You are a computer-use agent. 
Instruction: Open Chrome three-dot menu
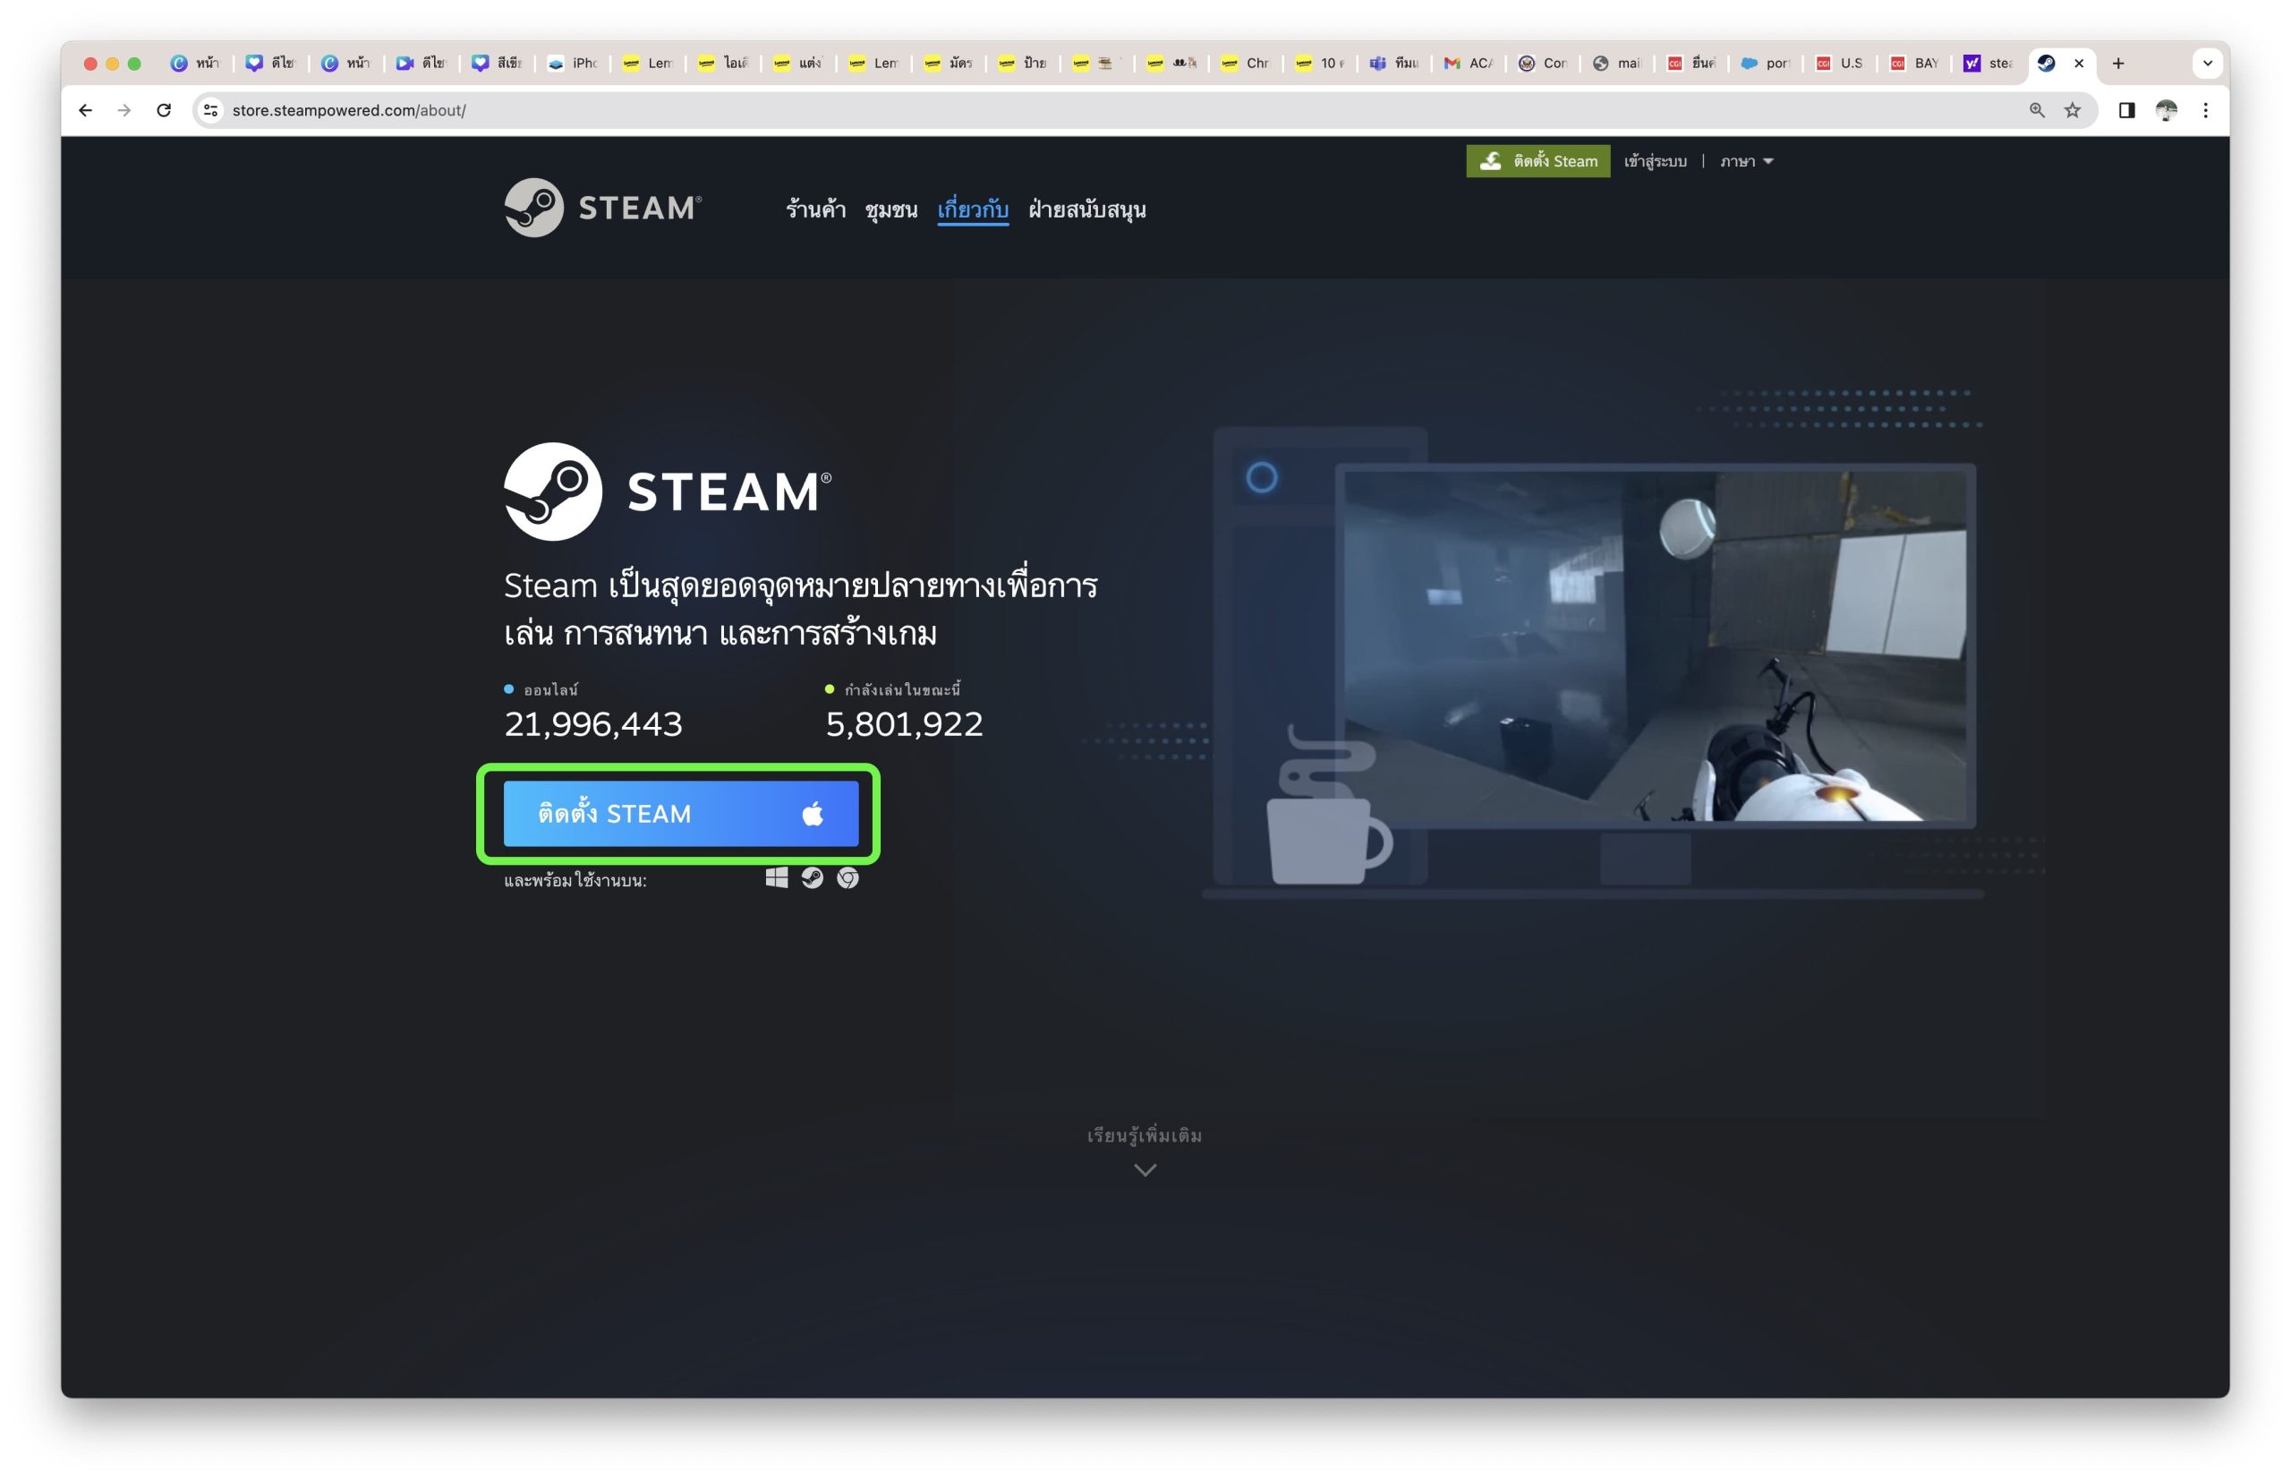point(2206,110)
